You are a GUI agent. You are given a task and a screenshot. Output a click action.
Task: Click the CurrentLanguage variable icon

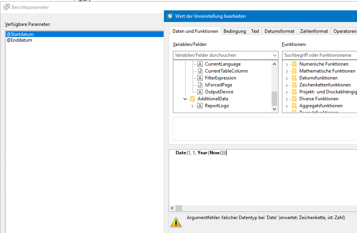[200, 64]
